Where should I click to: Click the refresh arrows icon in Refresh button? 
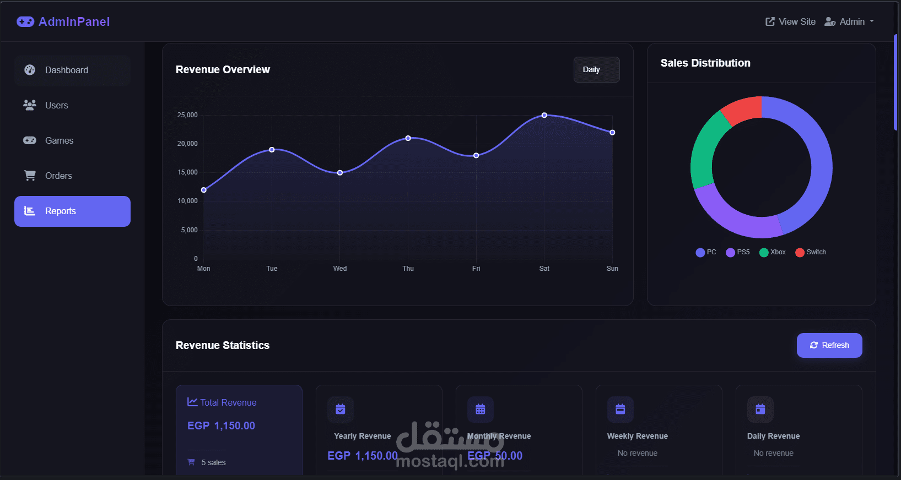tap(814, 345)
